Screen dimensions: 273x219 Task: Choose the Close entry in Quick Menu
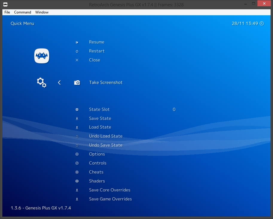click(x=94, y=60)
